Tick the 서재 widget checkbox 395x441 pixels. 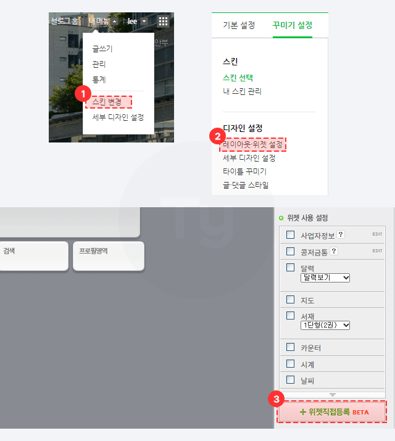point(290,315)
